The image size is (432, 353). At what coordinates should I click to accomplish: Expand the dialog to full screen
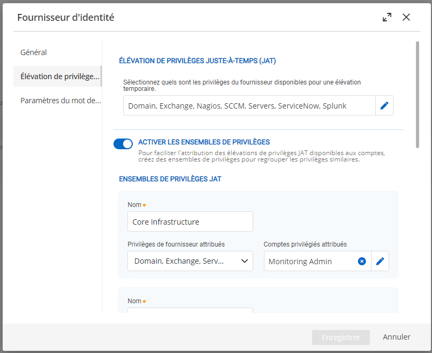tap(387, 17)
